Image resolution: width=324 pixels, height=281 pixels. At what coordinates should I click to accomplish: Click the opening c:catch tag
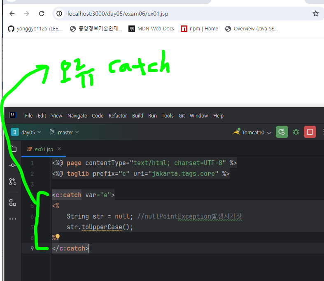[83, 195]
